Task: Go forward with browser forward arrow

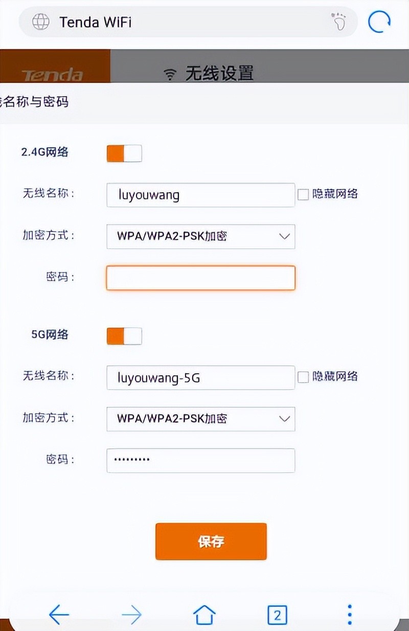Action: tap(131, 614)
